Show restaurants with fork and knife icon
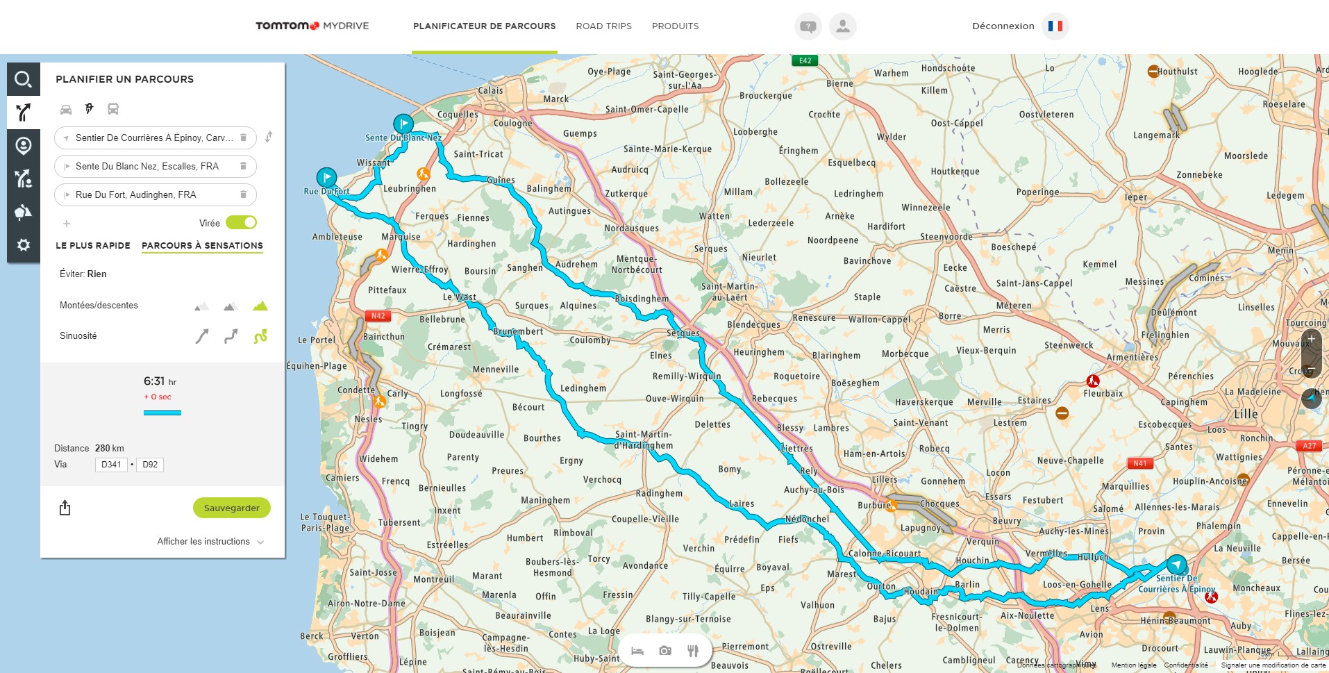1329x673 pixels. click(x=692, y=651)
